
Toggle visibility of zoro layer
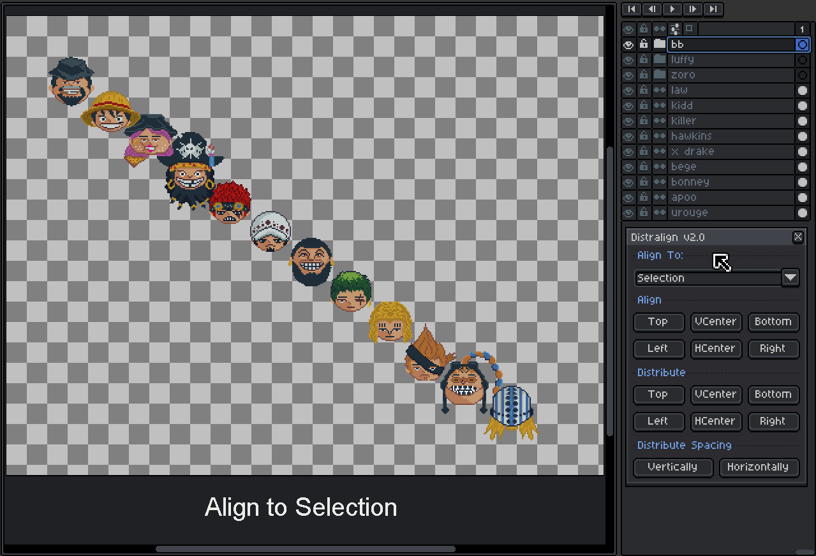tap(629, 75)
